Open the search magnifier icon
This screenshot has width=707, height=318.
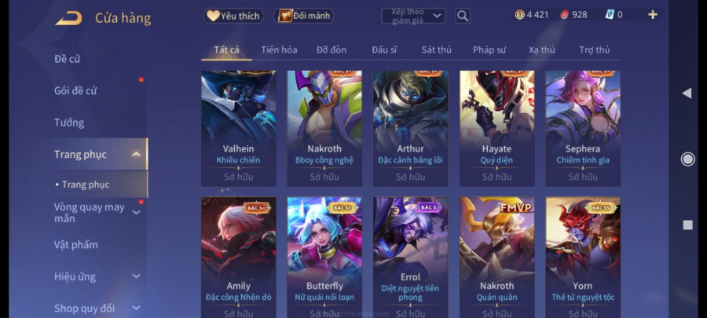point(463,16)
